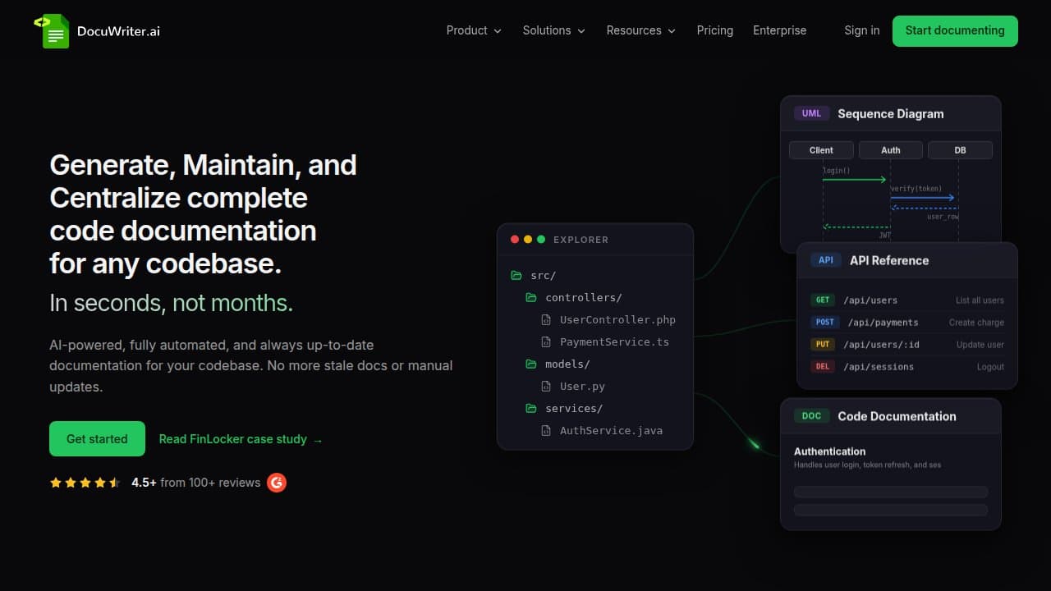Open the Product menu

(467, 30)
